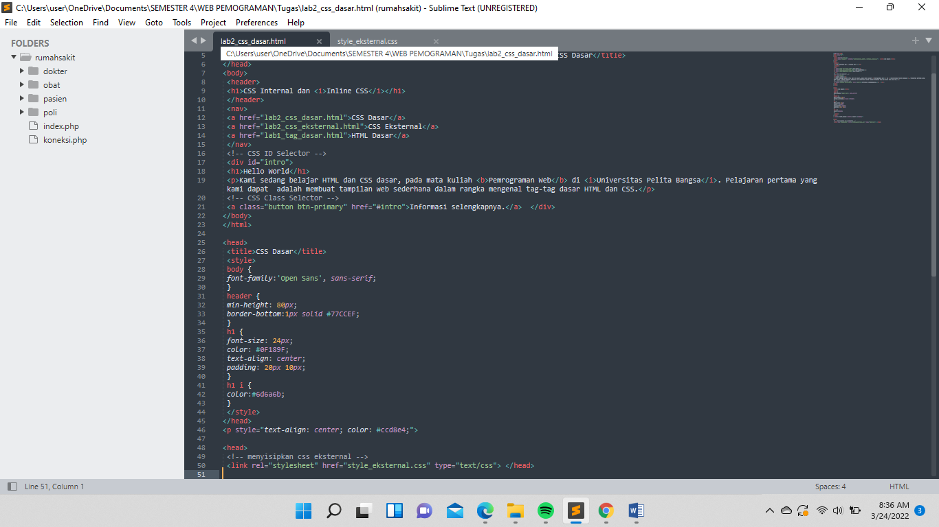Click the volume icon in system tray
The height and width of the screenshot is (527, 939).
coord(838,511)
